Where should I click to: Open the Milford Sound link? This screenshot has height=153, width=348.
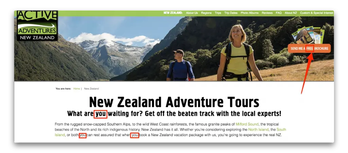pos(247,124)
